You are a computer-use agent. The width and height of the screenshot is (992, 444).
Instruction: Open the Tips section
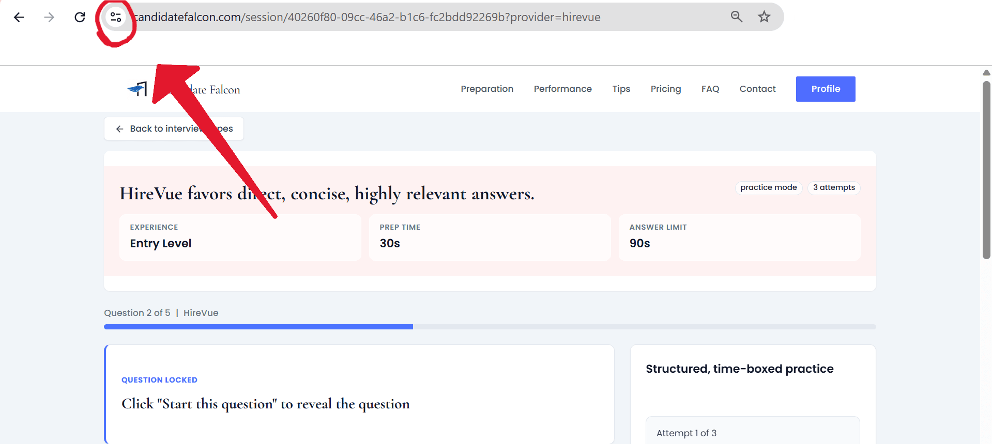(621, 89)
